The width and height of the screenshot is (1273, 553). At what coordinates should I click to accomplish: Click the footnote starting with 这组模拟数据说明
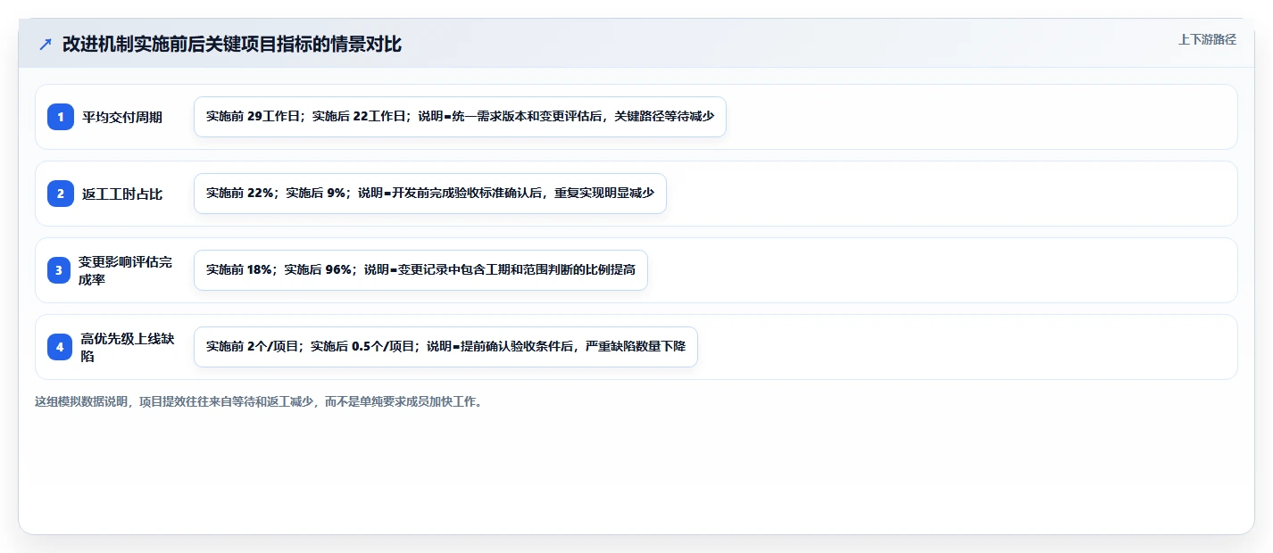pos(259,401)
